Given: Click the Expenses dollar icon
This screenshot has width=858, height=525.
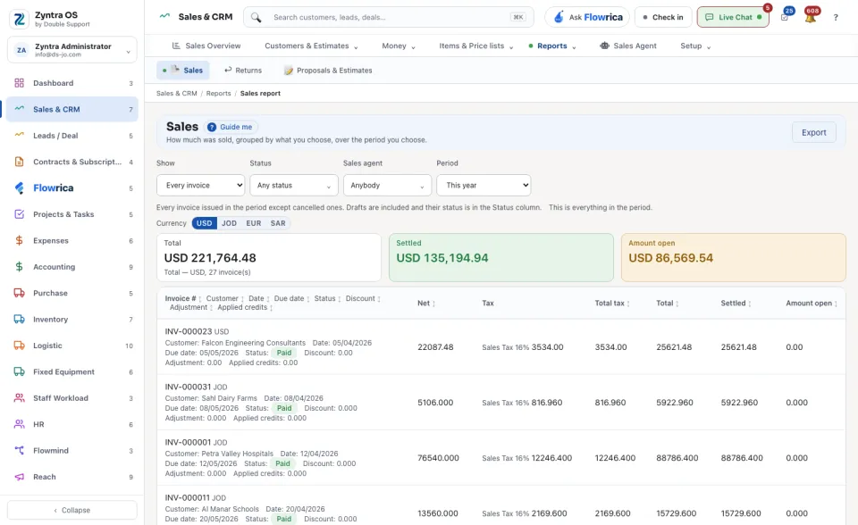Looking at the screenshot, I should pyautogui.click(x=19, y=241).
